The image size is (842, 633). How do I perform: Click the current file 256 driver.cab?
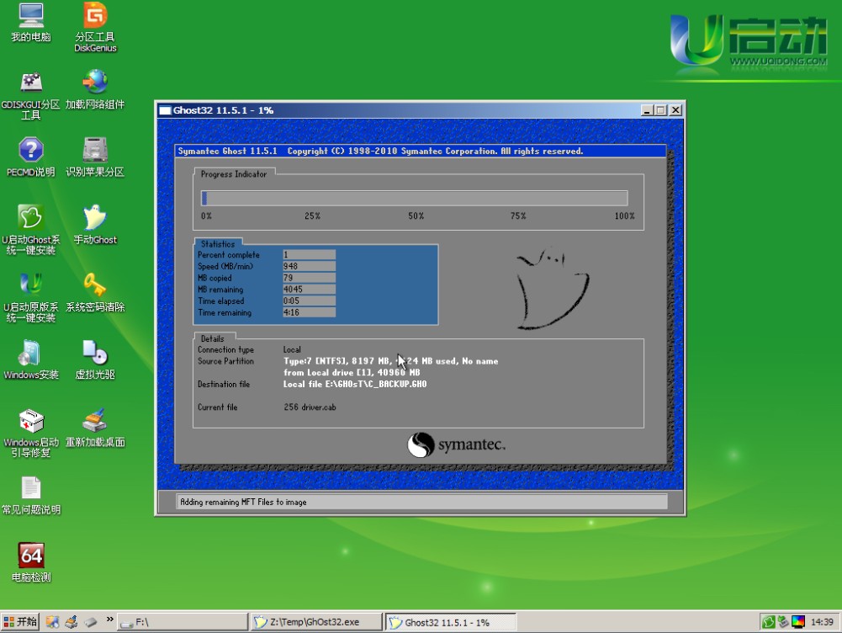coord(310,407)
